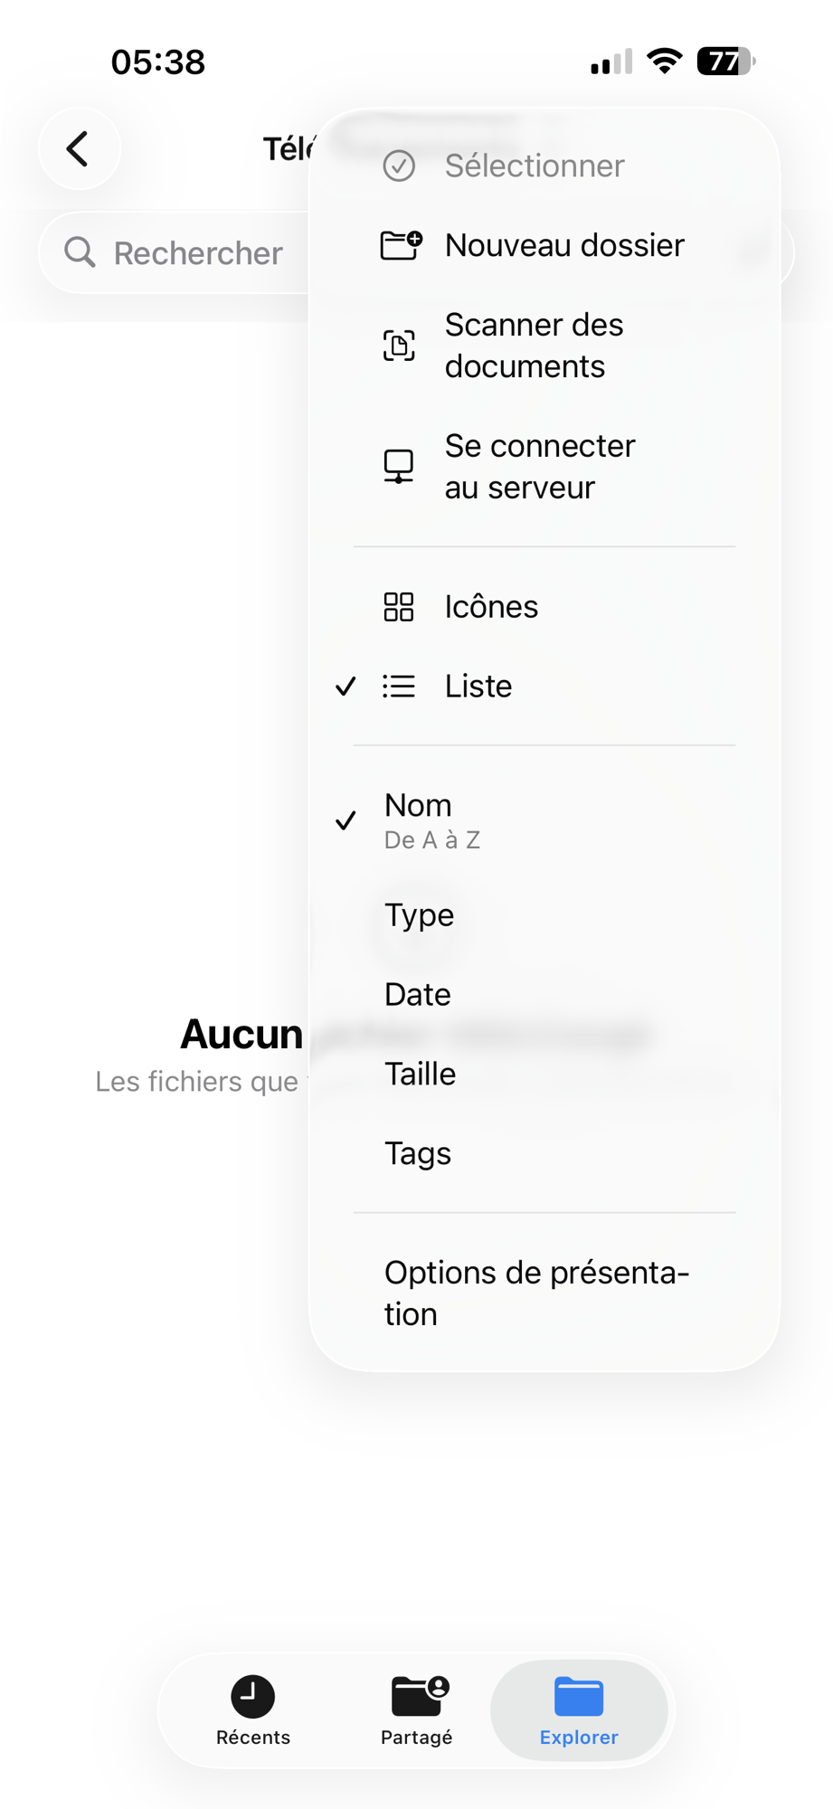
Task: Tap the Scanner des documents icon
Action: (x=399, y=345)
